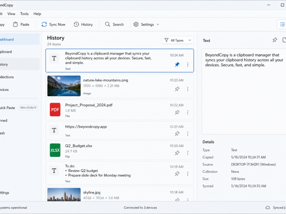Screen dimensions: 286x214
Task: Select Devices in the sidebar
Action: click(20, 90)
